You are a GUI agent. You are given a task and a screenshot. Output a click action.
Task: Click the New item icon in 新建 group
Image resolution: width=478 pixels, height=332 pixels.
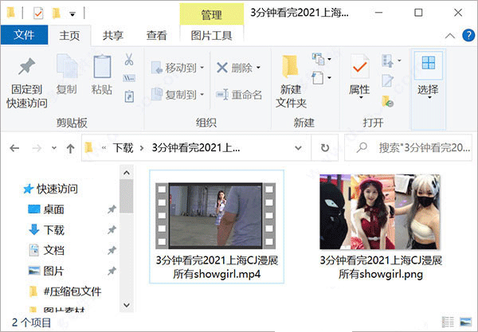pyautogui.click(x=318, y=59)
